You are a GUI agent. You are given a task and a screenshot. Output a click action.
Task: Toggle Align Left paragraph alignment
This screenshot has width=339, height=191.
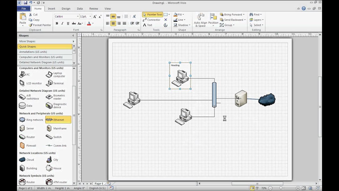pyautogui.click(x=108, y=23)
